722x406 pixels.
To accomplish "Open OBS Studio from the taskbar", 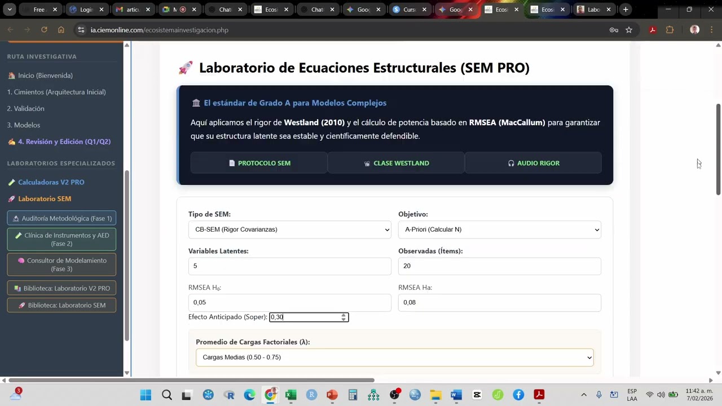I will (394, 395).
